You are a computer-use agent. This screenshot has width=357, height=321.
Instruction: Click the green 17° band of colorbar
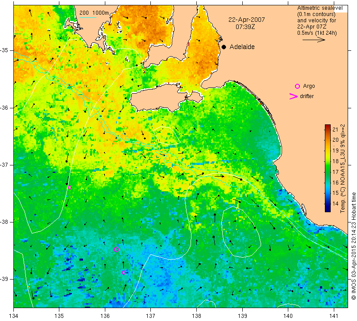coord(328,172)
